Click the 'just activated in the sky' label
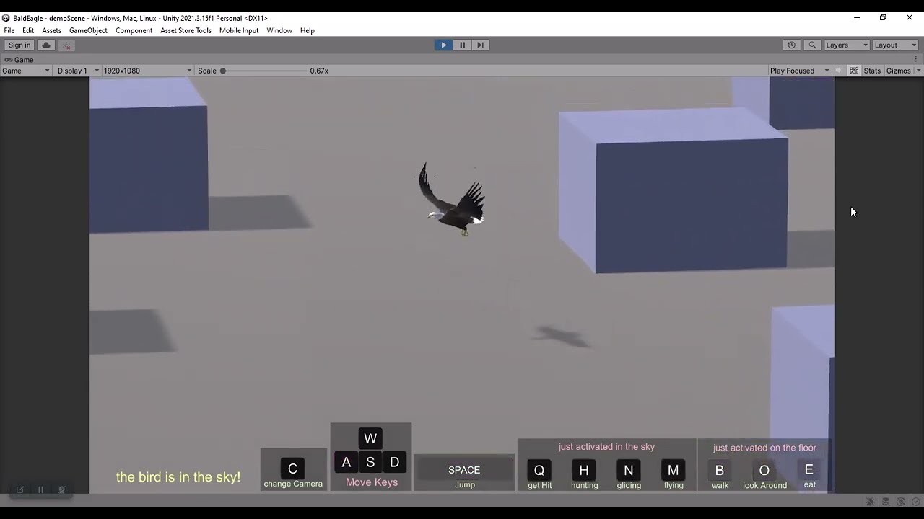The height and width of the screenshot is (519, 924). tap(606, 447)
